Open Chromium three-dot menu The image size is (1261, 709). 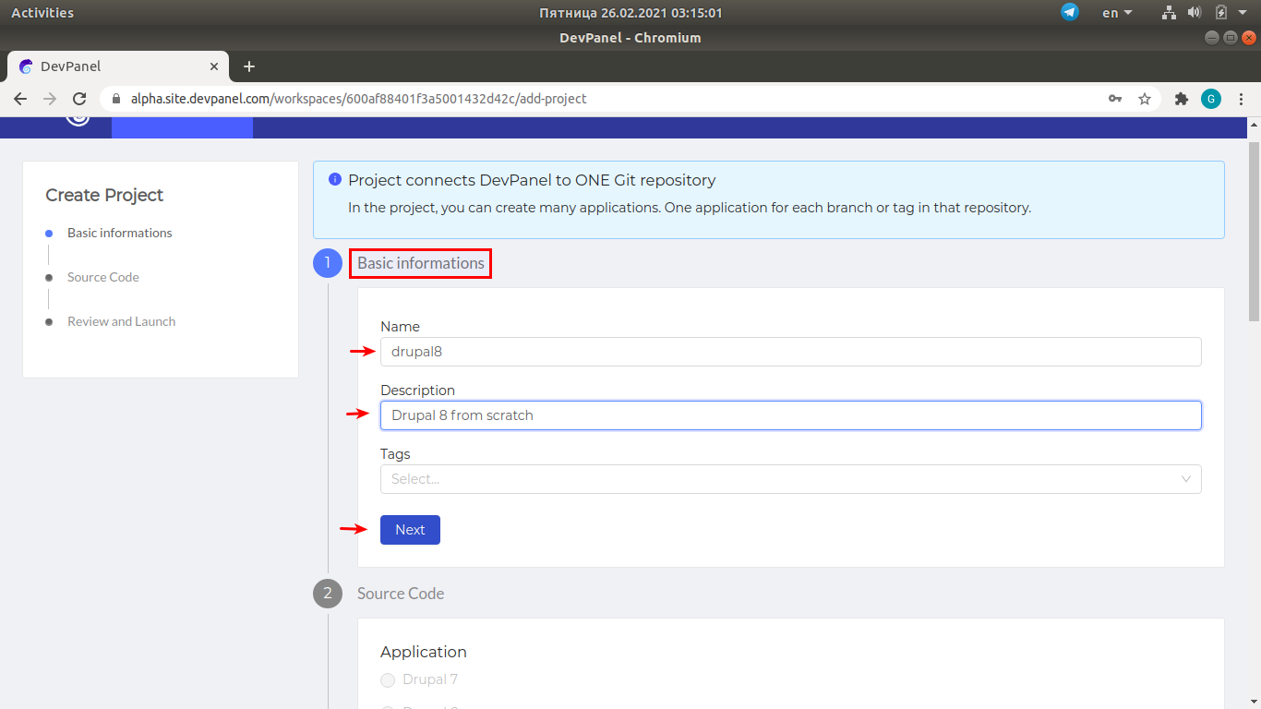click(x=1242, y=99)
